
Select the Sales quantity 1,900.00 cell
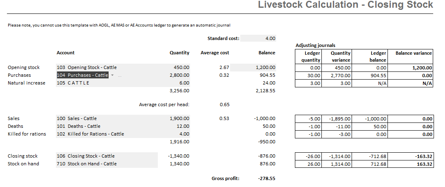(179, 118)
